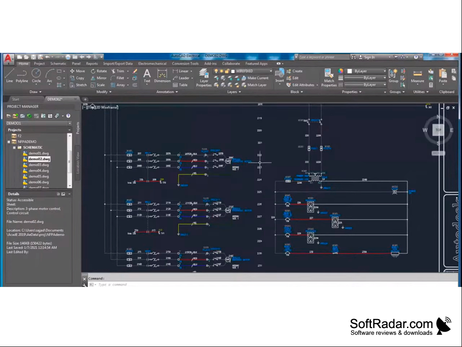Click the Fillet tool
Screen dimensions: 462x347
click(118, 78)
